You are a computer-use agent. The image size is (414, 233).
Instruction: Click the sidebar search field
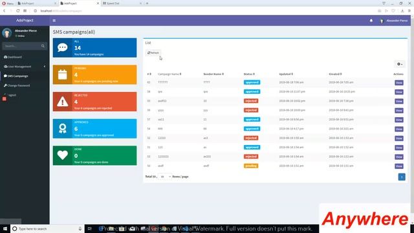click(21, 46)
